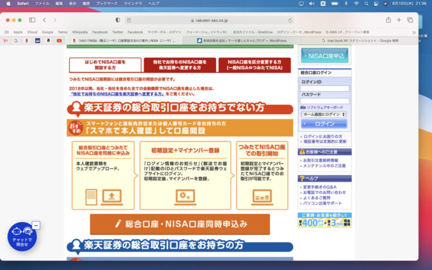Follow the 他社でお持ちのNISA口座を楽天証券へ変更する方 link
432x270 pixels.
(x=117, y=94)
